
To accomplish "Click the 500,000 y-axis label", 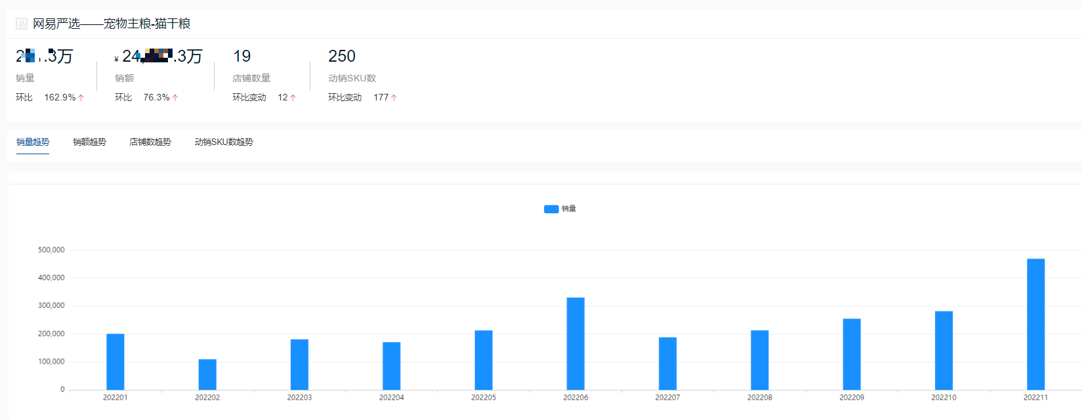I will 51,250.
